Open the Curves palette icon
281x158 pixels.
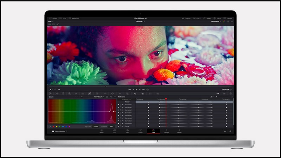pyautogui.click(x=90, y=93)
